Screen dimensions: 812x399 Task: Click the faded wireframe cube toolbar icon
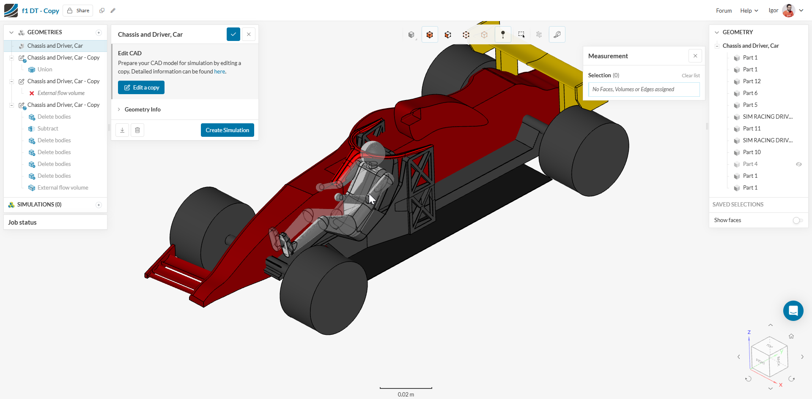(x=539, y=35)
